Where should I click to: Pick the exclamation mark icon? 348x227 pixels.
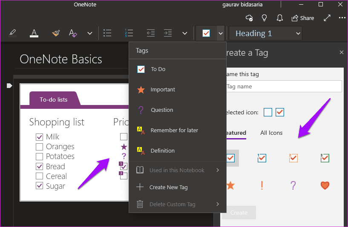click(262, 185)
